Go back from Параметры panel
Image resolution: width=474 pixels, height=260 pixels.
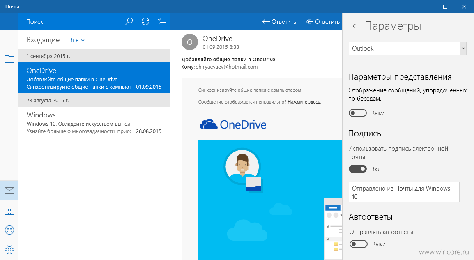point(354,26)
